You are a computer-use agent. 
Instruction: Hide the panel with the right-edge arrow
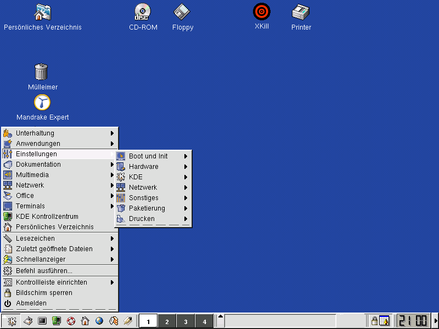pyautogui.click(x=436, y=321)
